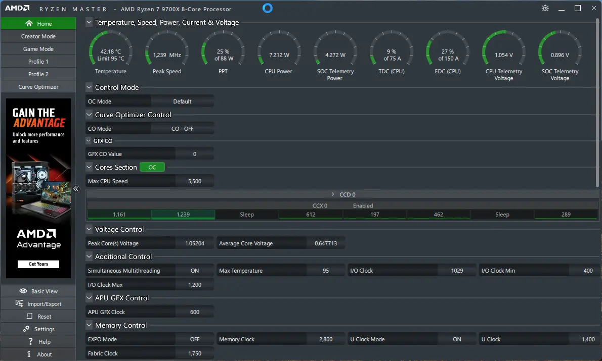Click the Temperature gauge
Screen dimensions: 602x361
coord(111,52)
